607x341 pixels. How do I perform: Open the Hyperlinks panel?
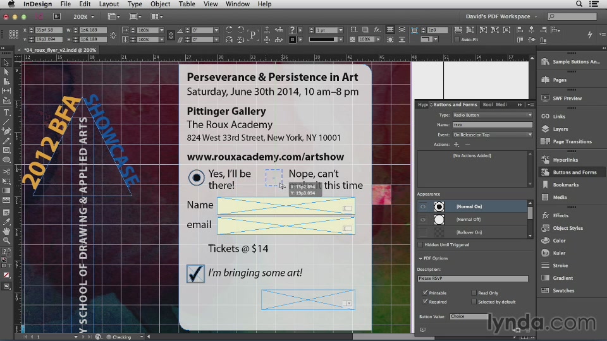pyautogui.click(x=560, y=160)
